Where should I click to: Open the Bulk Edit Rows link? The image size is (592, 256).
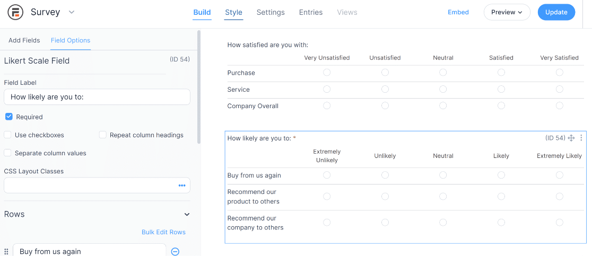(x=163, y=232)
